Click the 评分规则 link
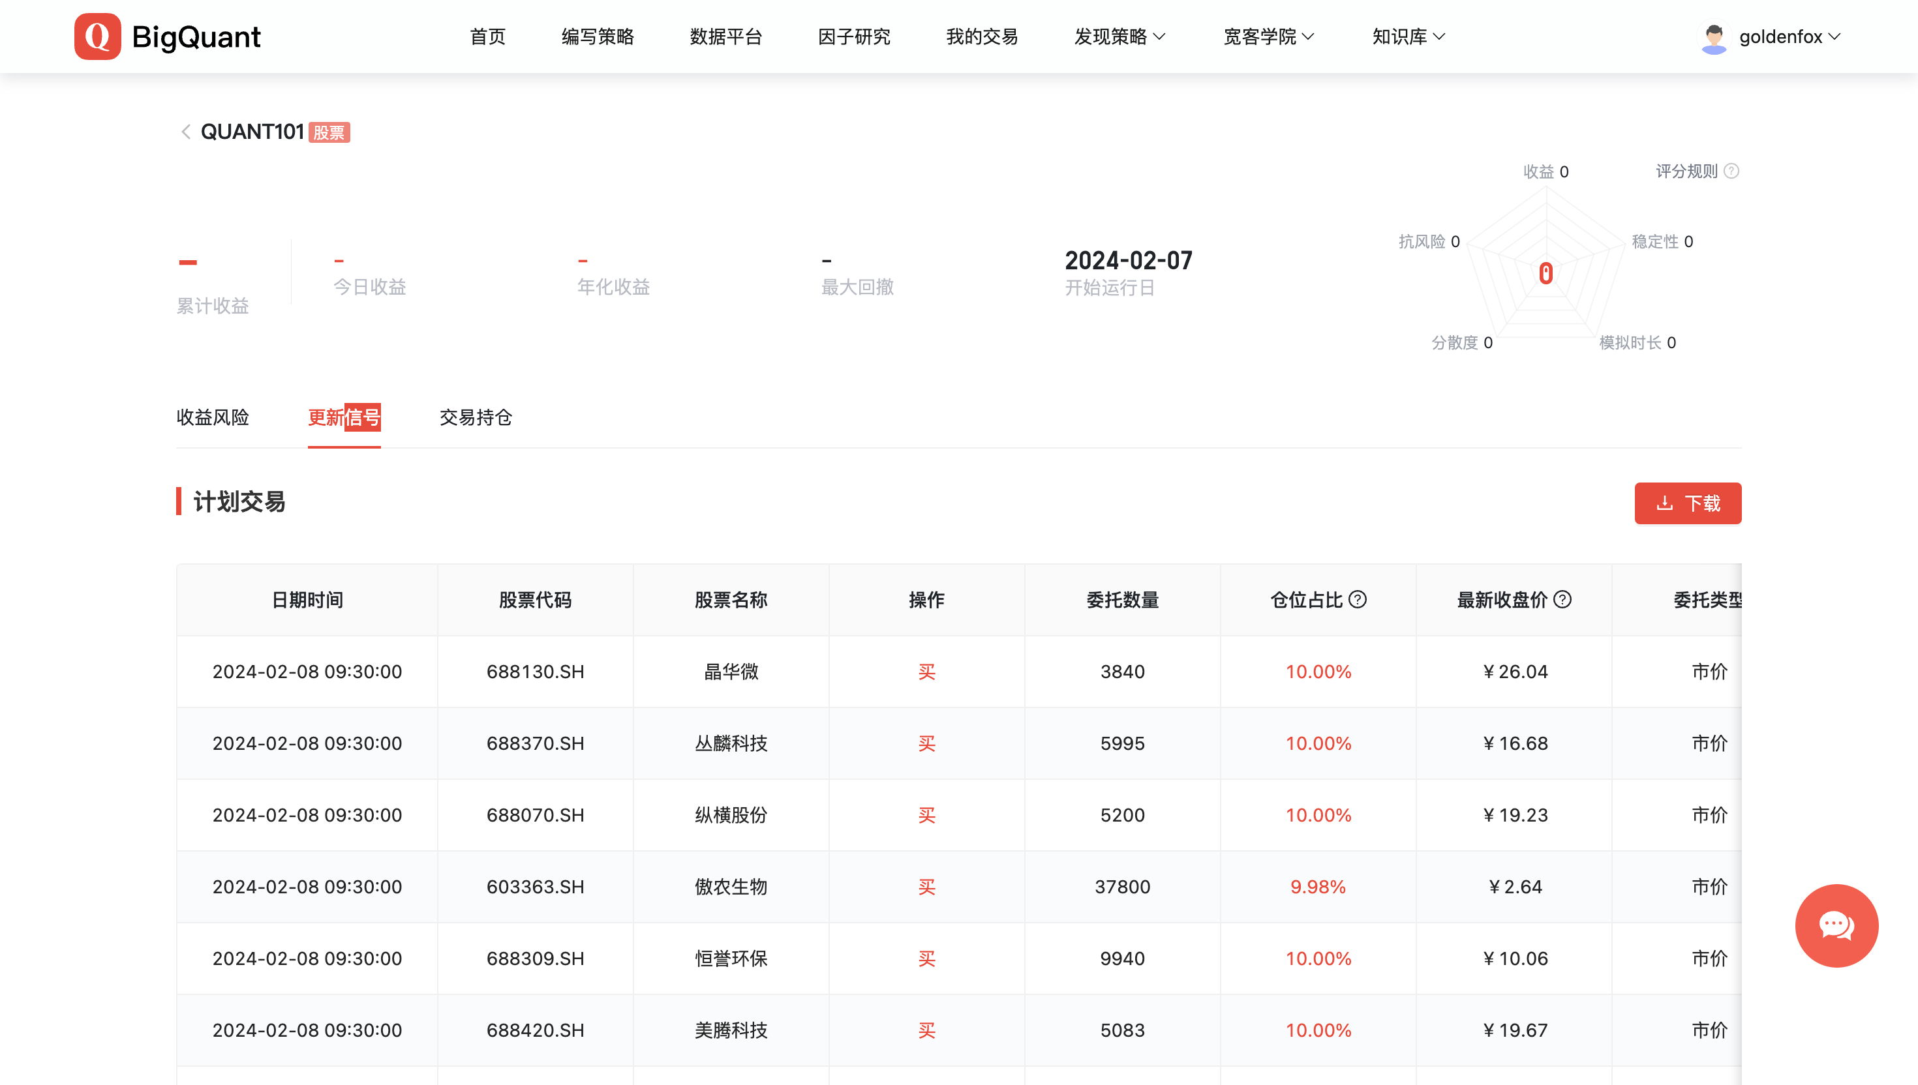 click(1686, 171)
